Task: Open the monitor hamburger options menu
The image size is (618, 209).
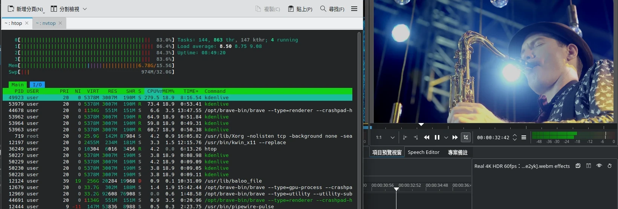Action: [524, 138]
